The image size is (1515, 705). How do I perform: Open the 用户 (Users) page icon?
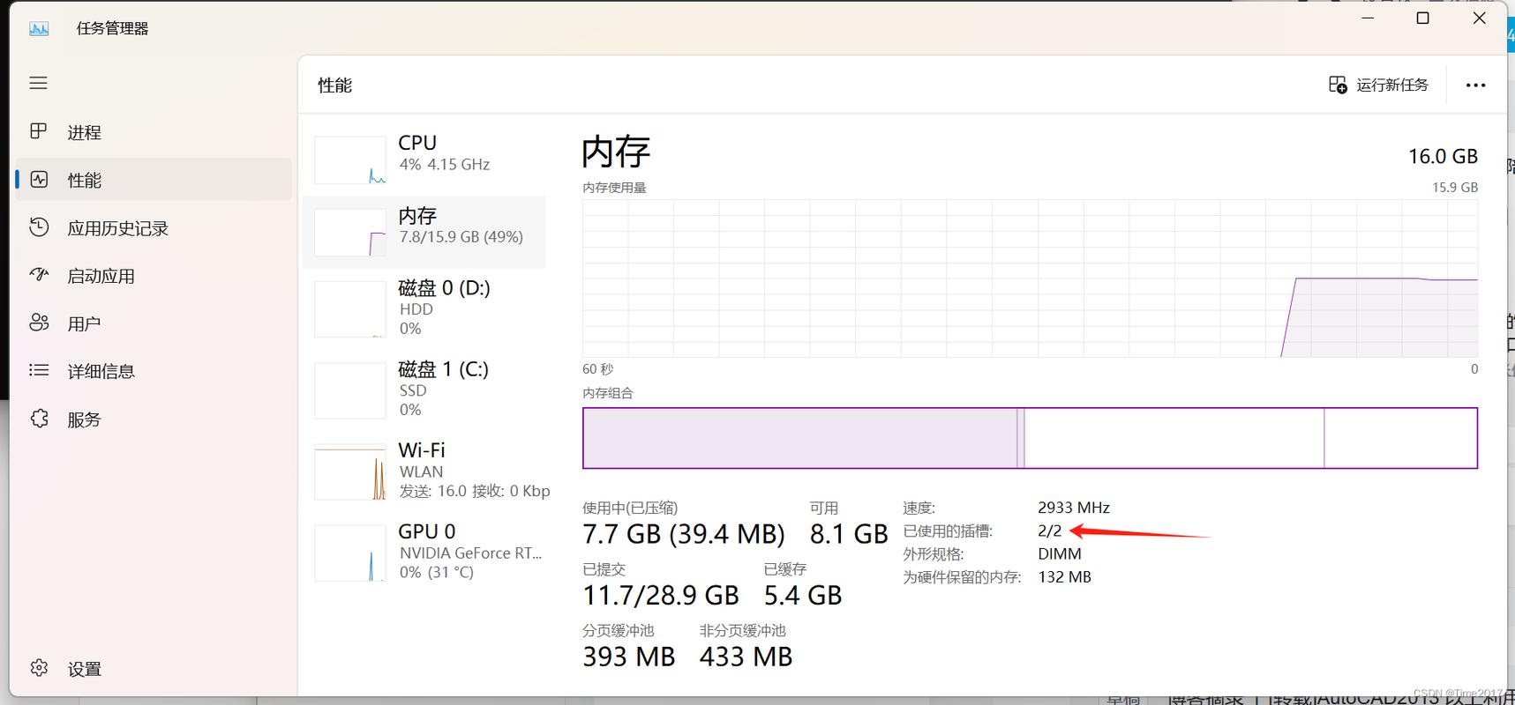coord(39,323)
